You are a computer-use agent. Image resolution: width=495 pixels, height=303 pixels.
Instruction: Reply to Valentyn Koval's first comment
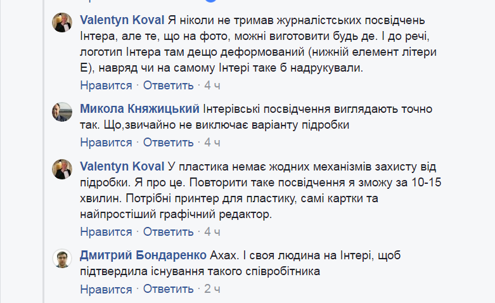click(x=168, y=86)
